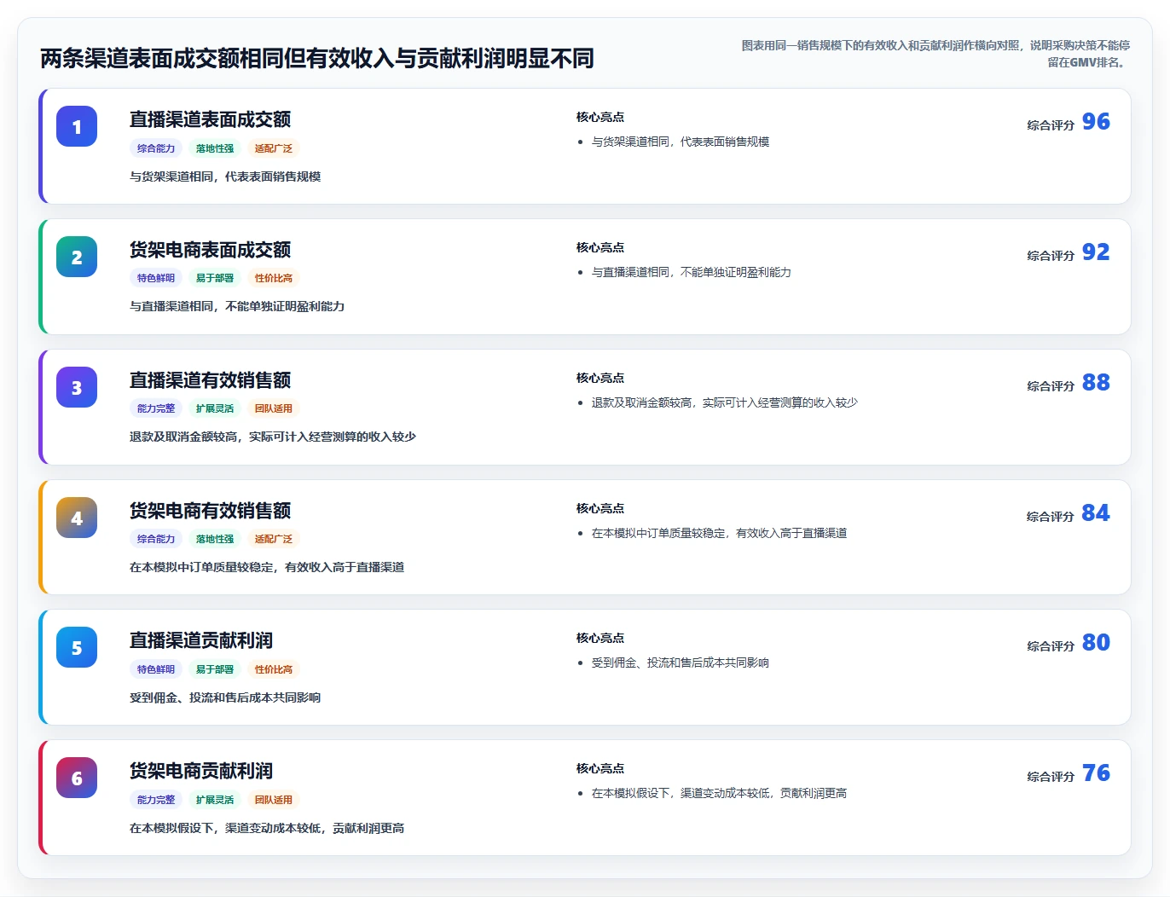Select the number 4 badge for 货架电商有效销售额
The image size is (1170, 897).
click(x=77, y=518)
